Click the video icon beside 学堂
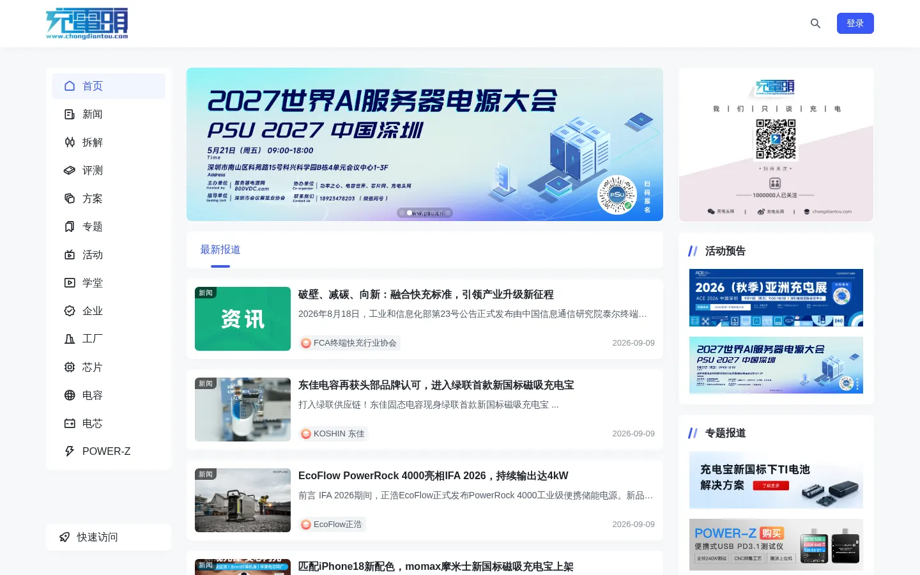 [70, 282]
